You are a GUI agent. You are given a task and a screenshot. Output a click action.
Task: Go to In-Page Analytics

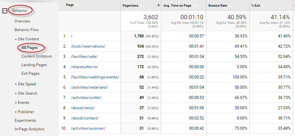click(x=29, y=129)
